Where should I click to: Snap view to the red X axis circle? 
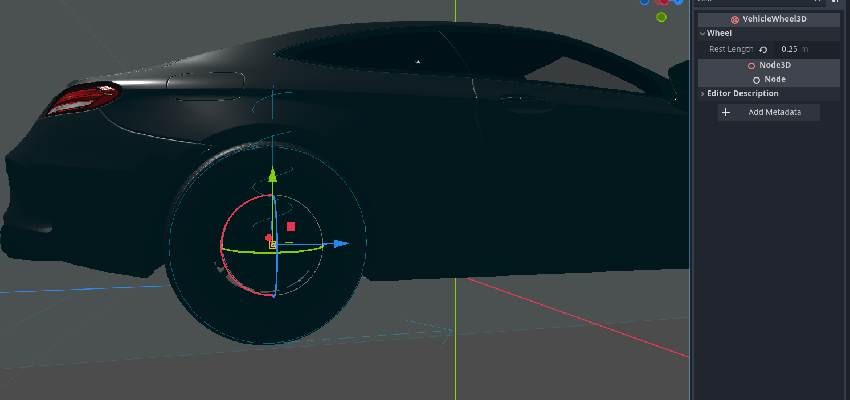[664, 1]
